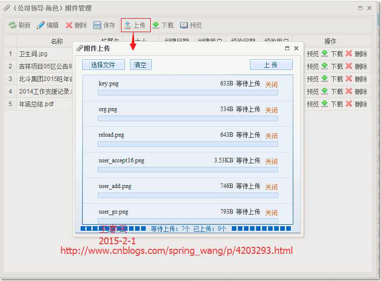Delete row 2 file via red X
This screenshot has height=281, width=381.
(349, 66)
